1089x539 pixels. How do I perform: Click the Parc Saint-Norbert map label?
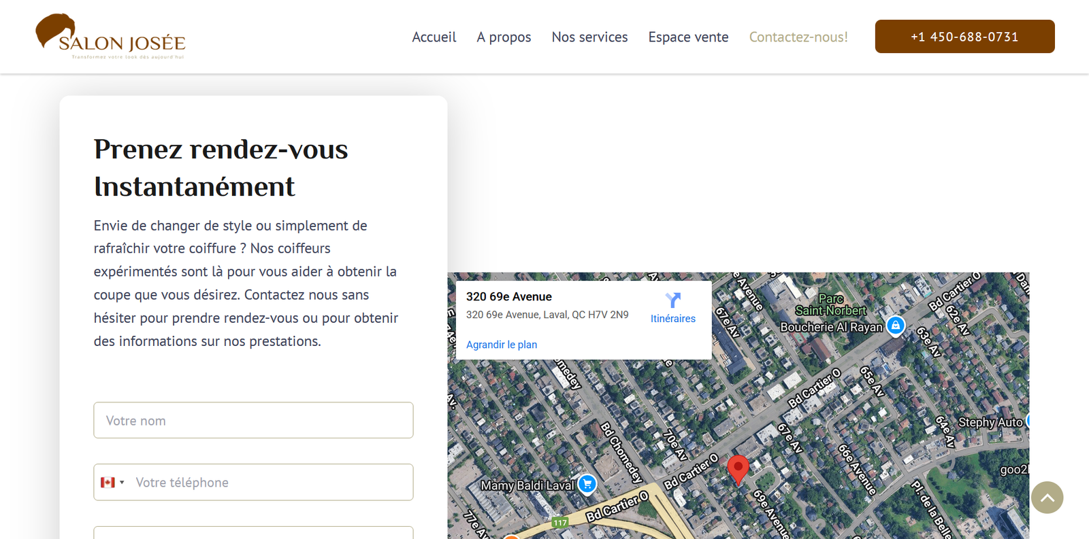click(x=830, y=305)
